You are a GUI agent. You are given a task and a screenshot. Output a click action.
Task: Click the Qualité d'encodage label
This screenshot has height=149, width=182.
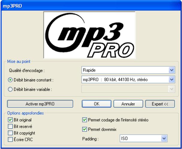(x=27, y=71)
